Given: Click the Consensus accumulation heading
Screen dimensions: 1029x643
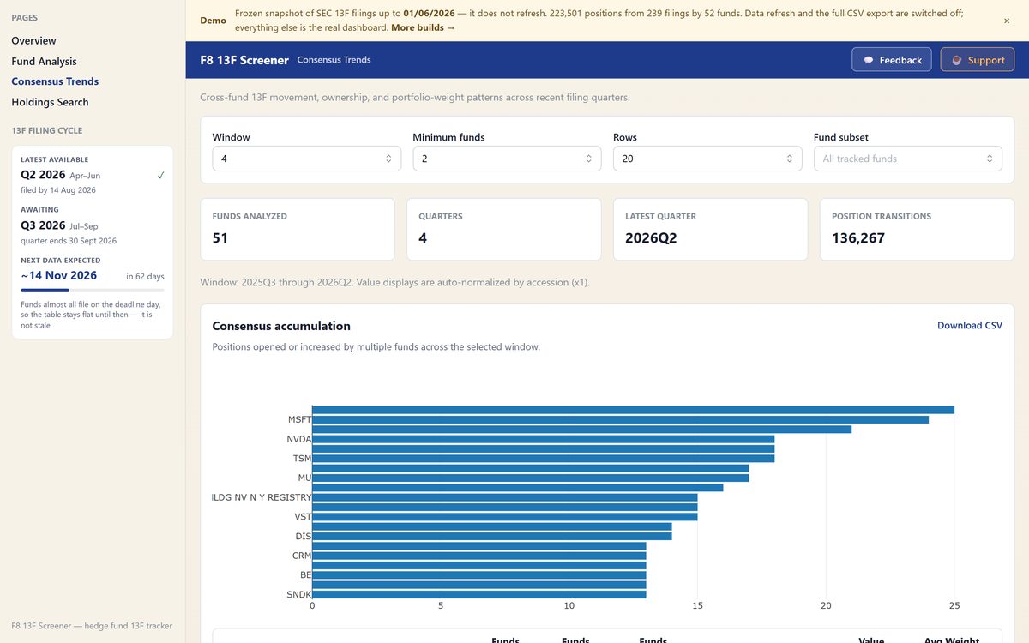Looking at the screenshot, I should click(281, 326).
